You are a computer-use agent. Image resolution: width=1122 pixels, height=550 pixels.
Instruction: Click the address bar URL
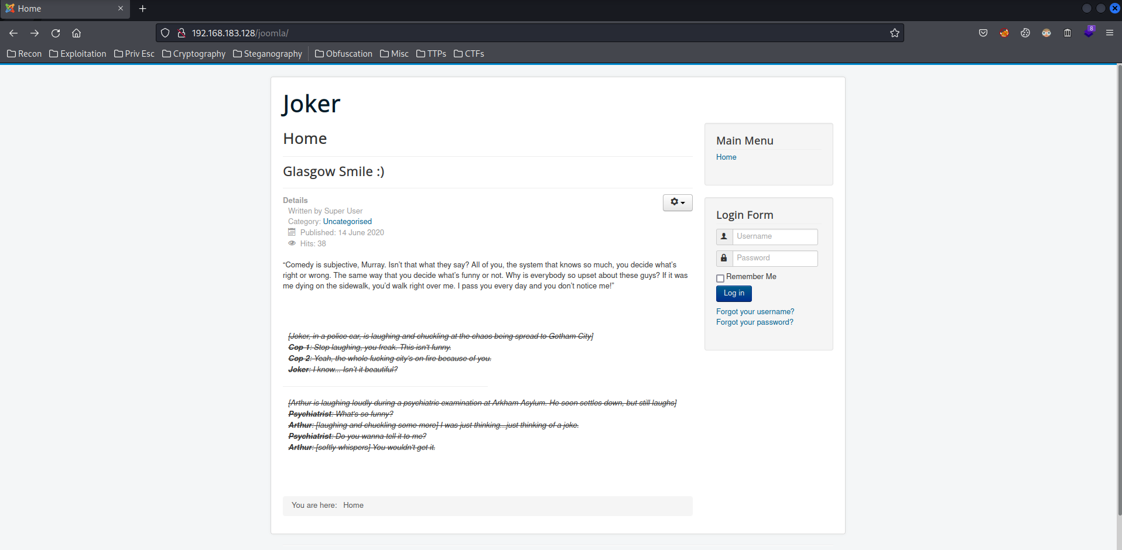coord(240,33)
